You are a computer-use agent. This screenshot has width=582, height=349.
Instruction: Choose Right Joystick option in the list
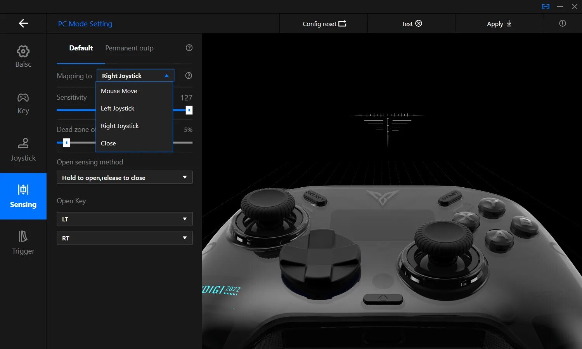tap(134, 126)
